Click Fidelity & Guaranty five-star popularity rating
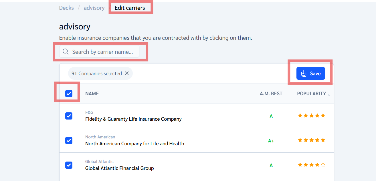Screen dimensions: 376x181 311,116
